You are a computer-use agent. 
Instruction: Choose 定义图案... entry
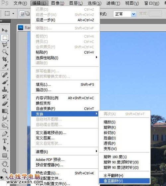pyautogui.click(x=65, y=138)
